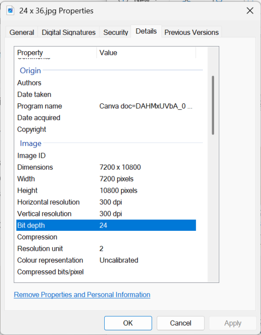Select the Compression property row
The height and width of the screenshot is (335, 261).
106,237
